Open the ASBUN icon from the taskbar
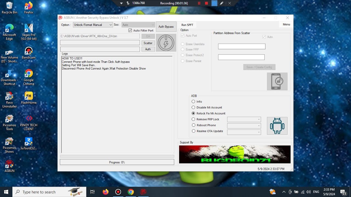 coord(143,192)
